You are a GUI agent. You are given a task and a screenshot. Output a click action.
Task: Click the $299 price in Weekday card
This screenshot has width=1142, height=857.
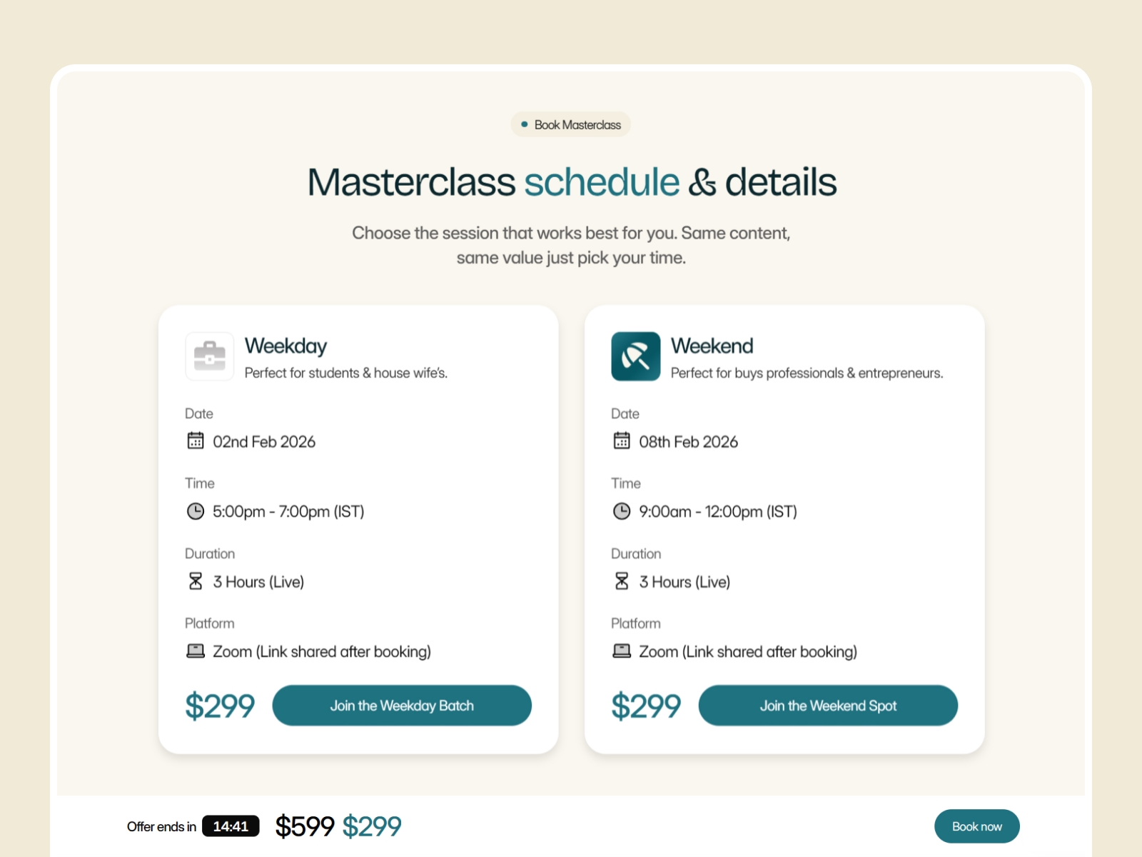tap(220, 706)
